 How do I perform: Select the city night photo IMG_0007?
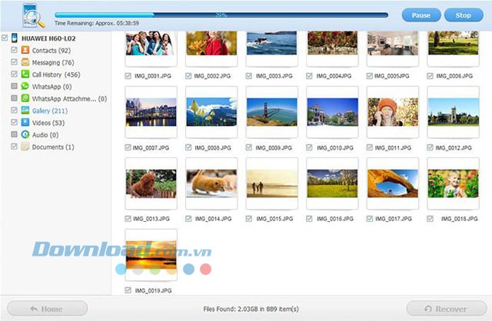tap(151, 112)
